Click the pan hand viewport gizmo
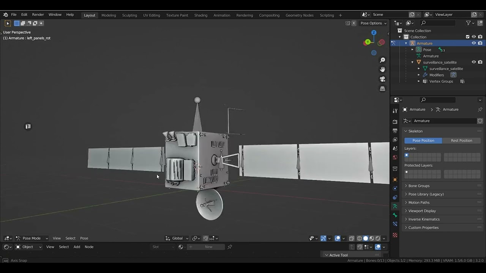Screen dimensions: 486x273 [x=382, y=69]
